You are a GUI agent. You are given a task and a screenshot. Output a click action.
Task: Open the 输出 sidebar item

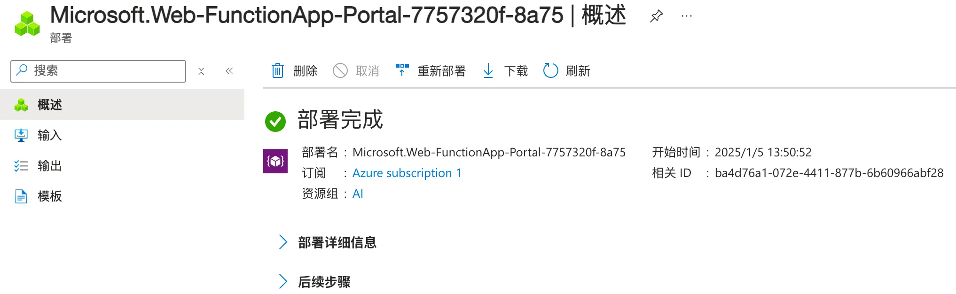(49, 166)
